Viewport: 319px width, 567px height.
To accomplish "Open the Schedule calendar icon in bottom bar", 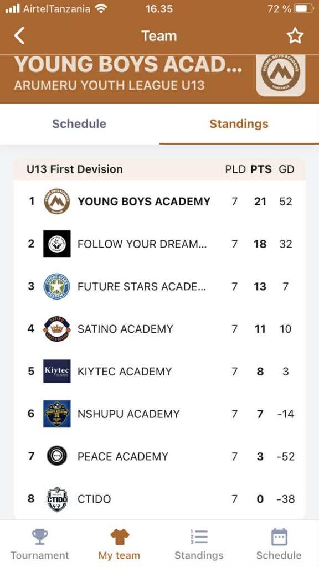I will click(x=279, y=537).
